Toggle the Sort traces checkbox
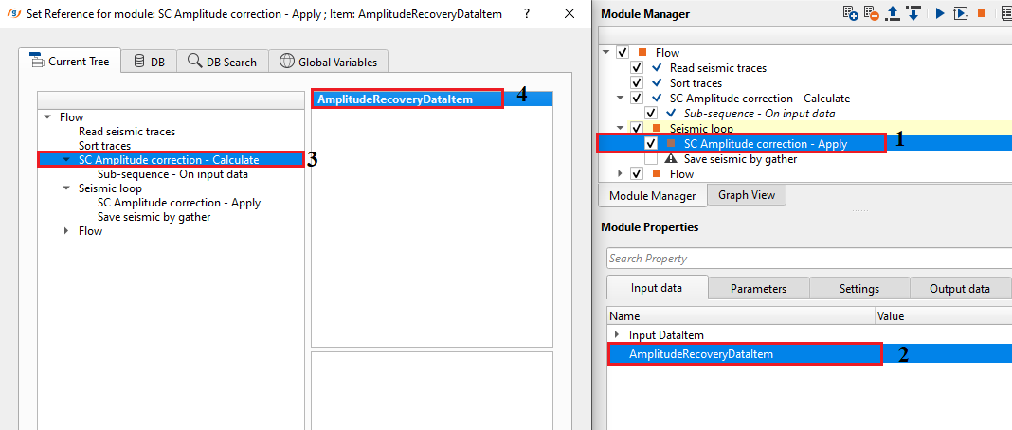The height and width of the screenshot is (430, 1012). (x=637, y=83)
